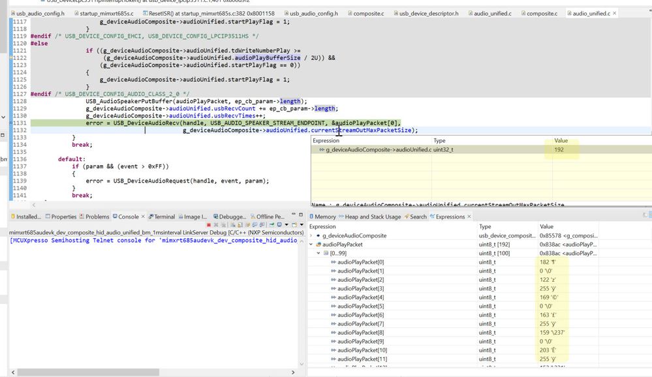Collapse the [0...99] array range
652x377 pixels.
(x=318, y=253)
